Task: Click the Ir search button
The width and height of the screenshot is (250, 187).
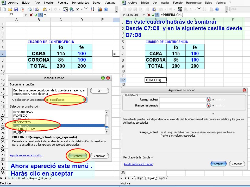Action: pyautogui.click(x=99, y=91)
